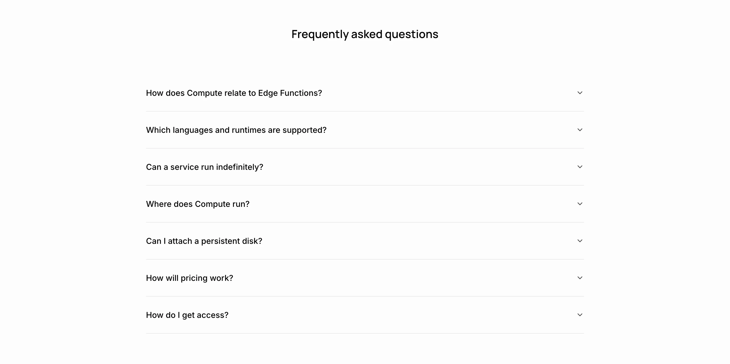The image size is (730, 364).
Task: Click the 'Frequently asked questions' heading
Action: coord(365,34)
